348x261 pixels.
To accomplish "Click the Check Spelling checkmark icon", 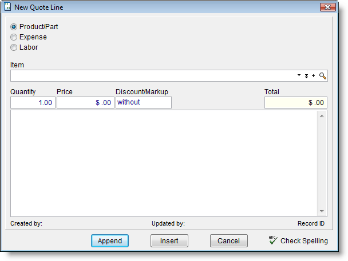I will (273, 240).
